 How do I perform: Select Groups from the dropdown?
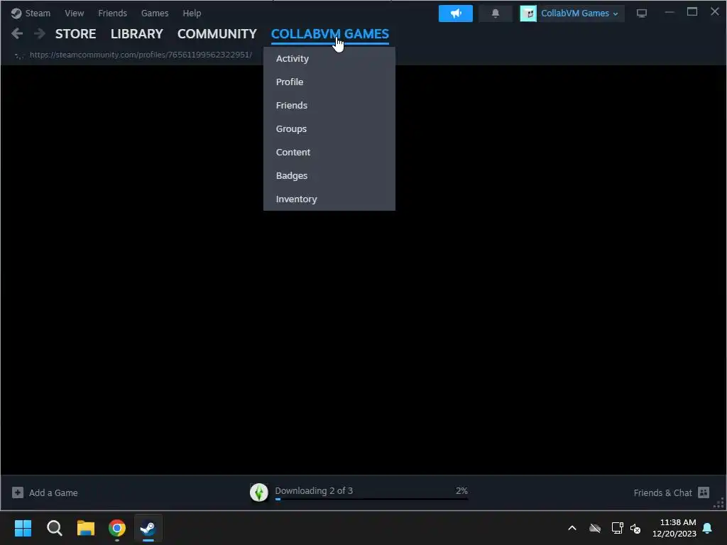coord(329,129)
